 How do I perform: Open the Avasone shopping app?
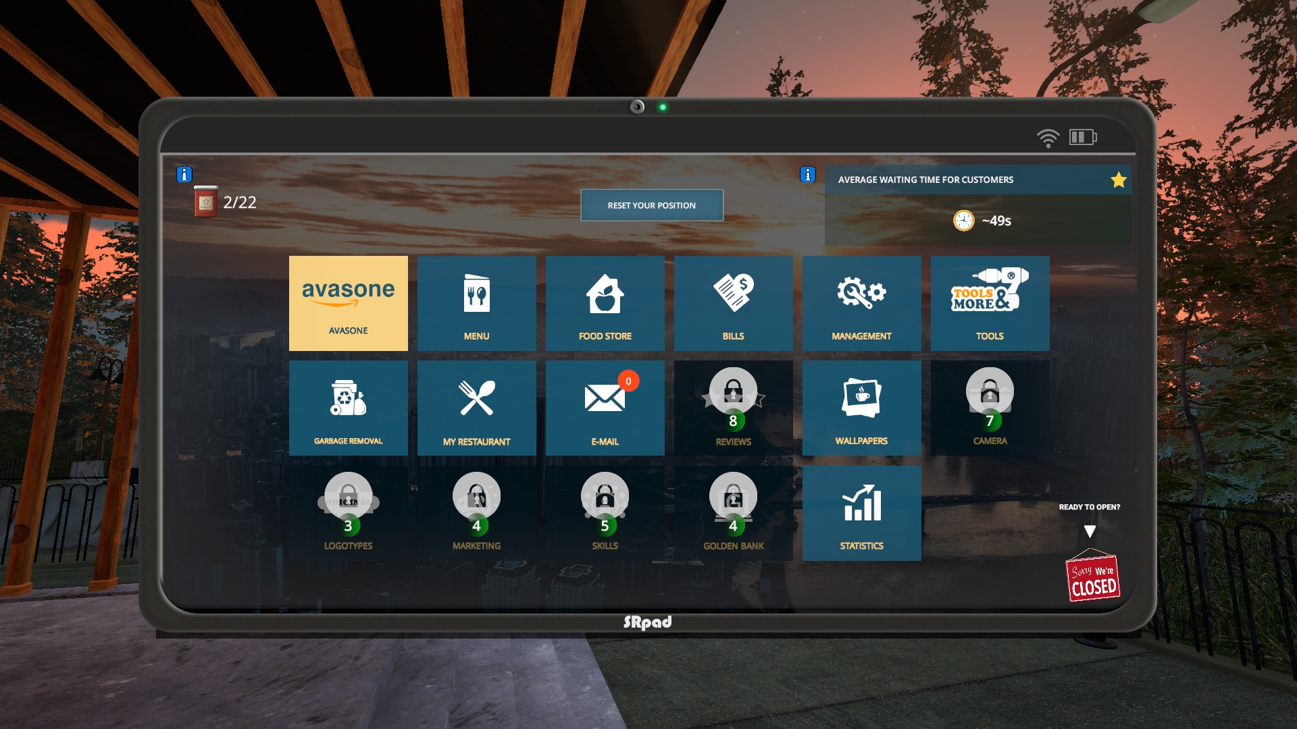(348, 302)
